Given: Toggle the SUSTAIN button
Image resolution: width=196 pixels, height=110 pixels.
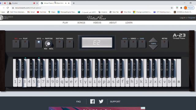Looking at the screenshot, I should pos(59,44).
